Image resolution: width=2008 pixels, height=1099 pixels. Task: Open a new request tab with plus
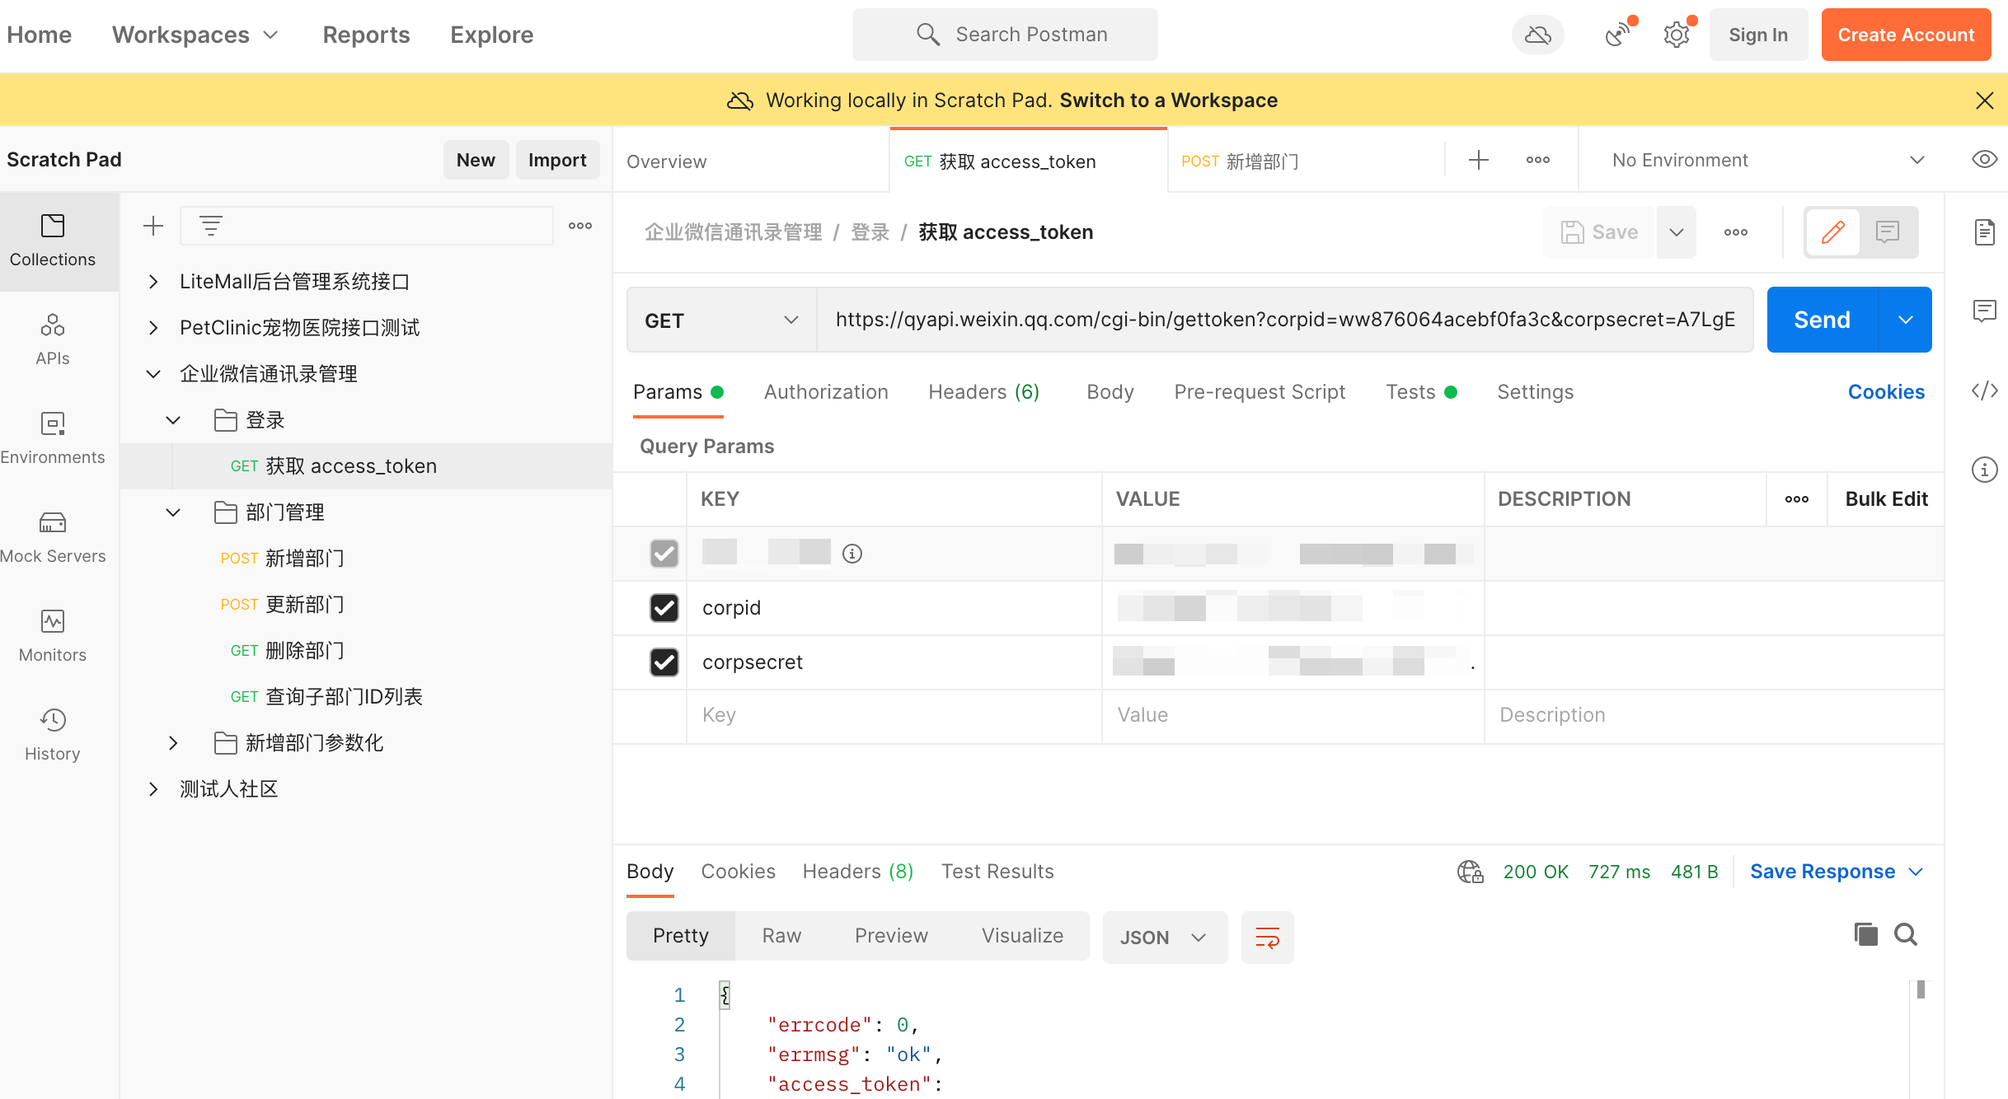click(x=1479, y=160)
